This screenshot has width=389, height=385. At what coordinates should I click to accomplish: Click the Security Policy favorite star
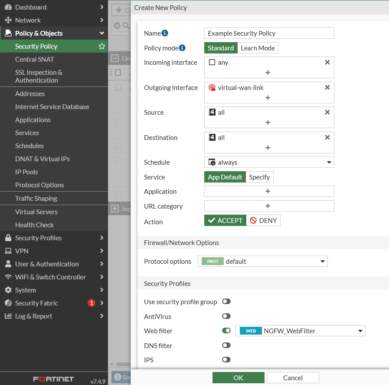[102, 46]
